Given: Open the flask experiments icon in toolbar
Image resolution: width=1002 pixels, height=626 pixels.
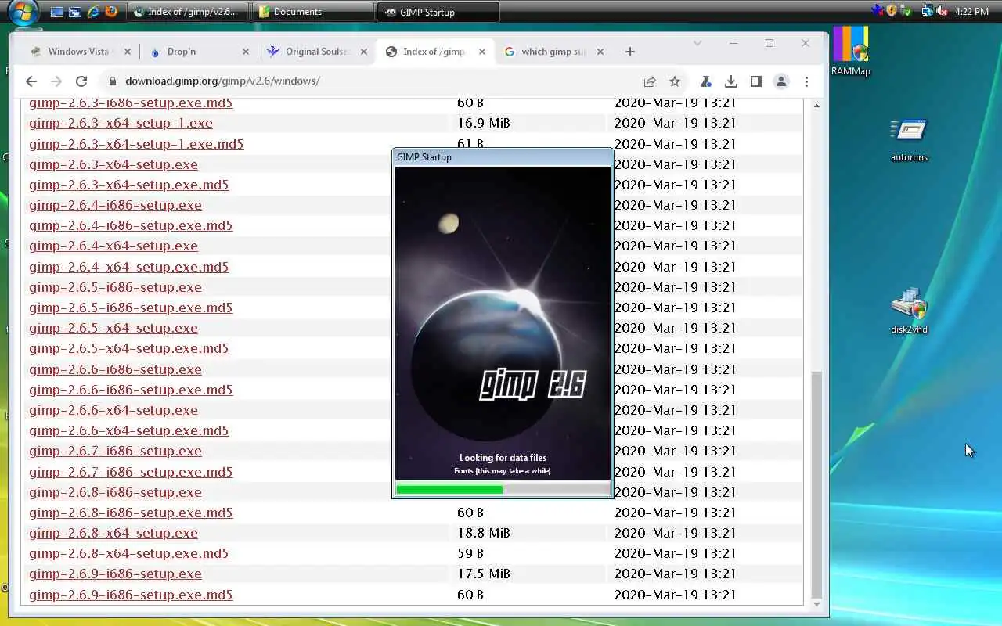Looking at the screenshot, I should click(705, 81).
